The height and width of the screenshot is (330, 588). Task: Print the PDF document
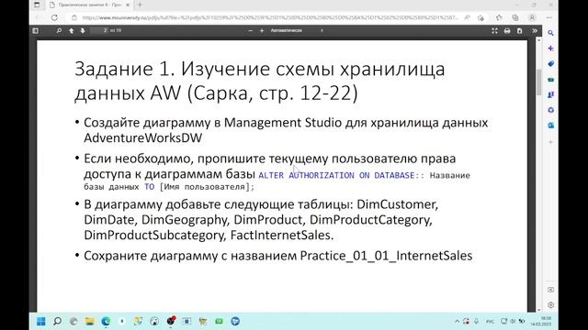click(x=507, y=31)
